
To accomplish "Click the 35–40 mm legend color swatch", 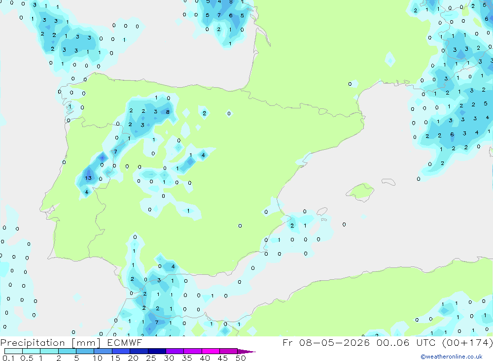I will click(x=192, y=351).
